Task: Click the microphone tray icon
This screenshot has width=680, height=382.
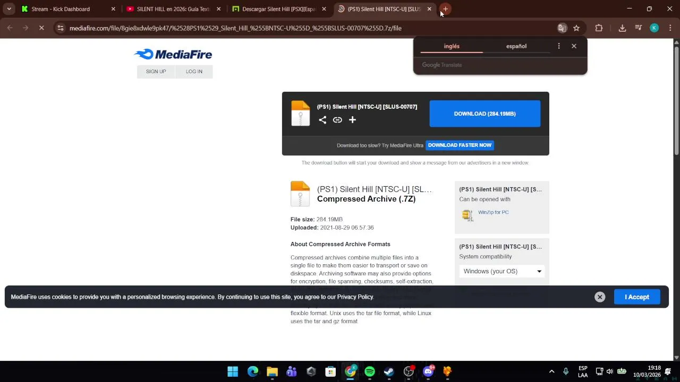Action: point(566,371)
